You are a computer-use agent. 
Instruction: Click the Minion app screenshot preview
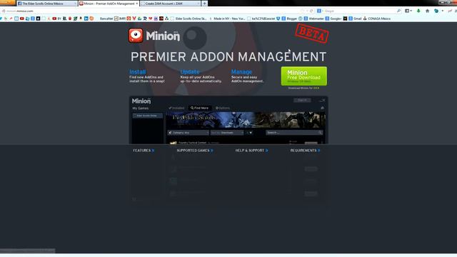coord(228,120)
